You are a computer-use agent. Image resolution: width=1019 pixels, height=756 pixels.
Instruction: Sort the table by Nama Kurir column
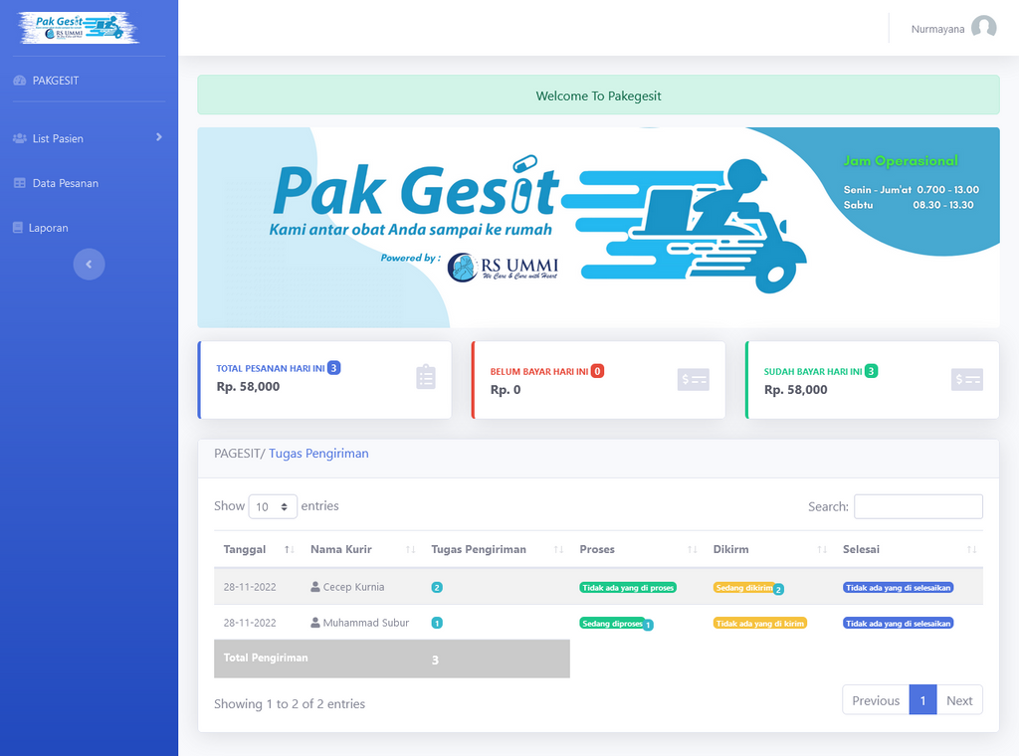pos(362,549)
